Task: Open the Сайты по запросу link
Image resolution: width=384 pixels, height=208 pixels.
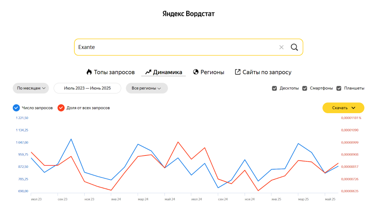Action: pyautogui.click(x=267, y=72)
